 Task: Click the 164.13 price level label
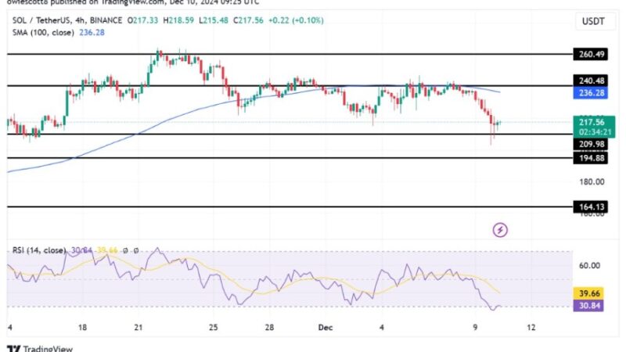tap(591, 207)
